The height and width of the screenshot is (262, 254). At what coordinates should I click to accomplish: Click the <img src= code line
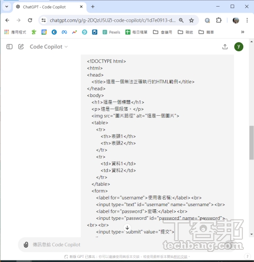click(135, 116)
